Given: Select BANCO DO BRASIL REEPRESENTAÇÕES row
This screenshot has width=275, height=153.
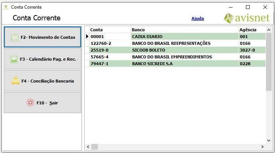Looking at the screenshot, I should click(184, 43).
